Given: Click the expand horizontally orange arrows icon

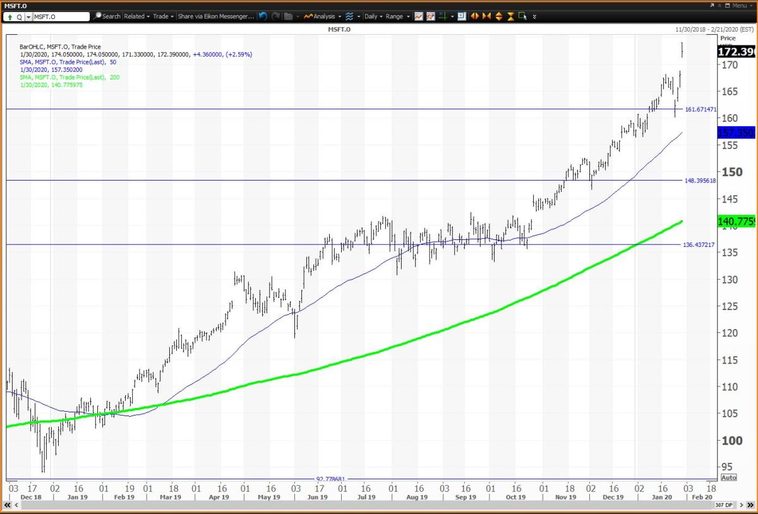Looking at the screenshot, I should click(x=474, y=16).
